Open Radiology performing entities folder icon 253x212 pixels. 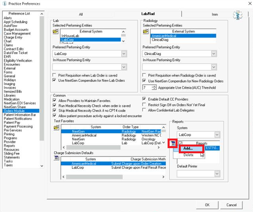pos(146,31)
